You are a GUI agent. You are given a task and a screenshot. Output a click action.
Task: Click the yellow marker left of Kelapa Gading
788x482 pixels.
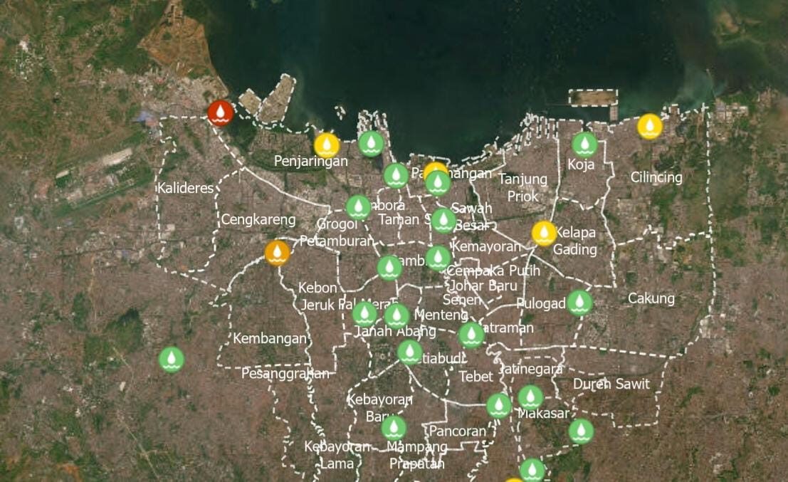[x=544, y=234]
